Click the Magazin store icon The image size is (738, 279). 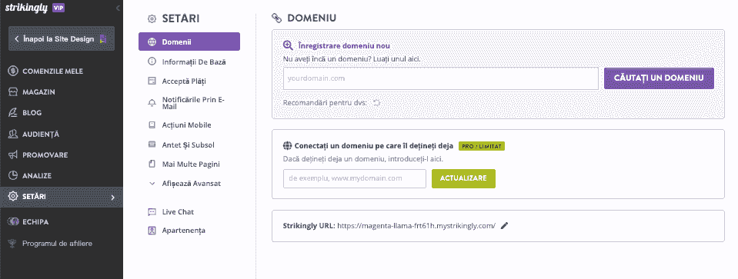click(x=13, y=92)
